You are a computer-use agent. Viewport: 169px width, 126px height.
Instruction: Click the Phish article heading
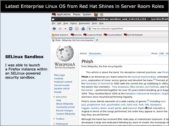(87, 61)
